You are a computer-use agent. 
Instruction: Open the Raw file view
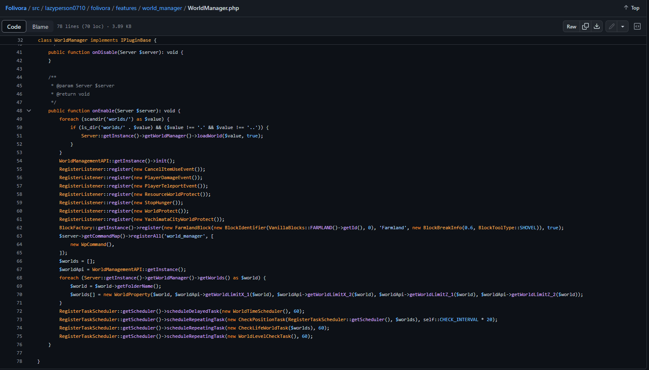tap(571, 26)
